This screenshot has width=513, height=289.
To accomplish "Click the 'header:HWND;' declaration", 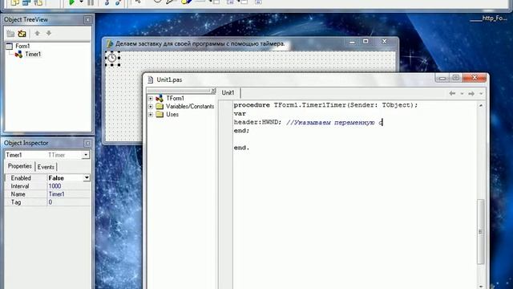I will pos(257,122).
